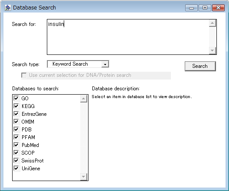Click inside the Search for text field
The width and height of the screenshot is (229, 191).
[128, 37]
